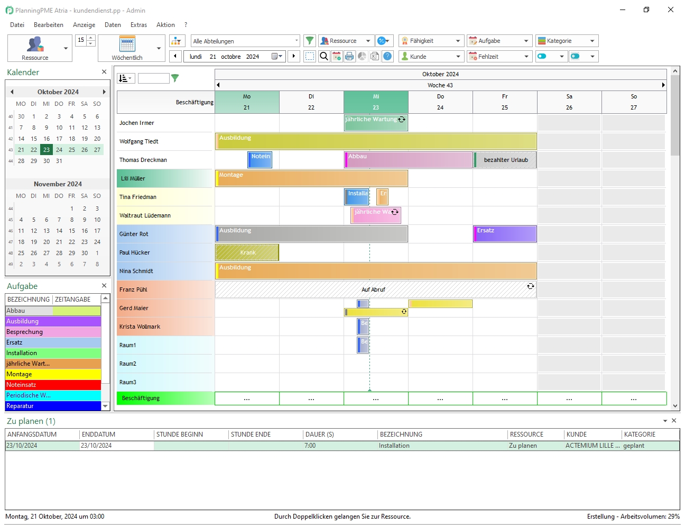Toggle the striped teal switch in toolbar

pyautogui.click(x=576, y=56)
